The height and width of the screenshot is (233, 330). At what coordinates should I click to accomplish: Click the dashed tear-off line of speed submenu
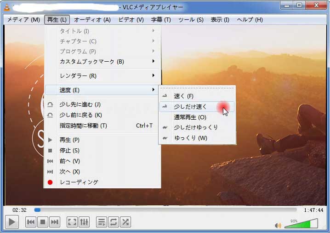point(197,88)
